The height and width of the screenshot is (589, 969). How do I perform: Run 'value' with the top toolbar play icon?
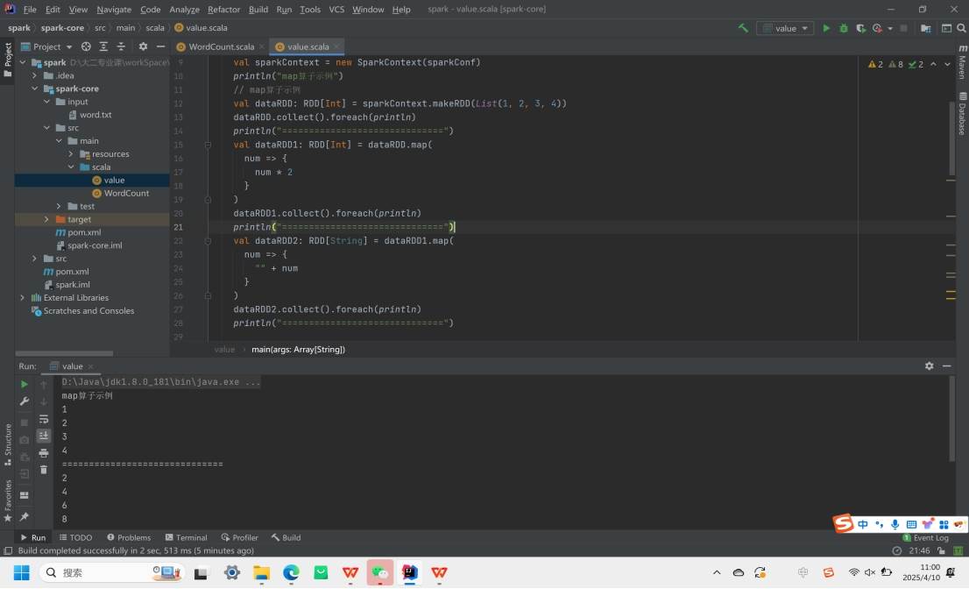(x=826, y=28)
